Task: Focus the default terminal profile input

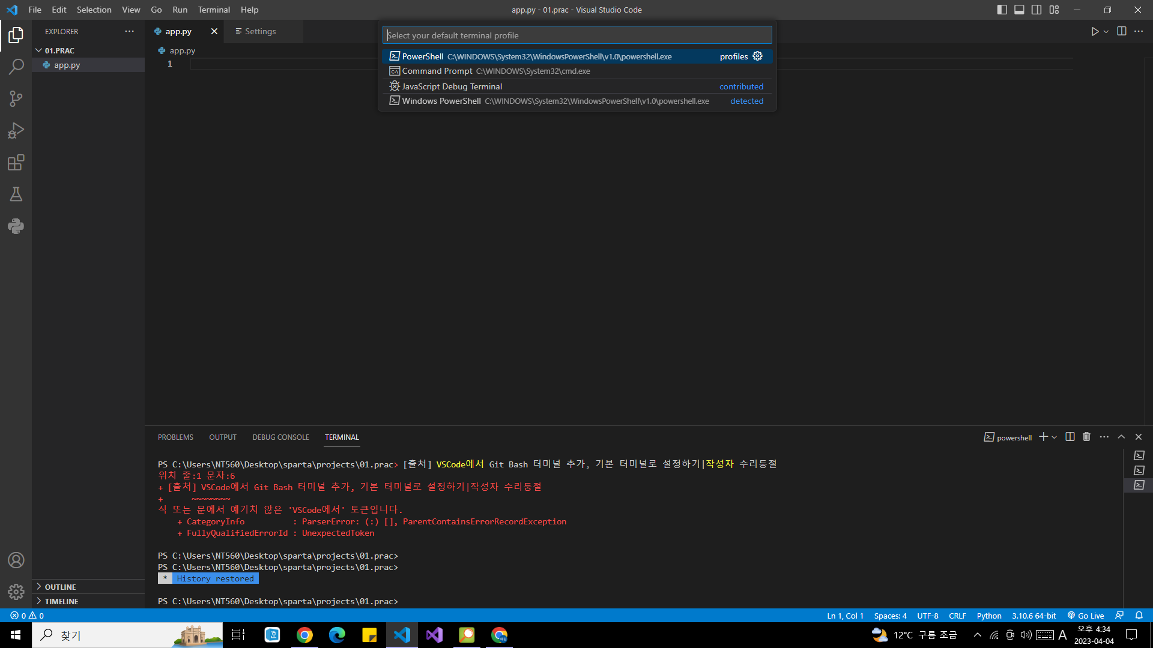Action: [x=577, y=35]
